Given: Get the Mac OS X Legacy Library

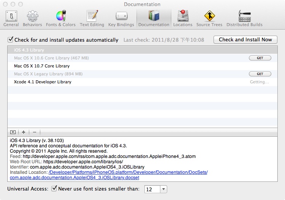Looking at the screenshot, I should (260, 74).
